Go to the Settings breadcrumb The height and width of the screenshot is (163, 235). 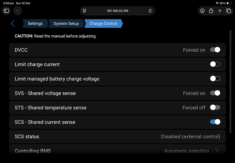click(35, 23)
